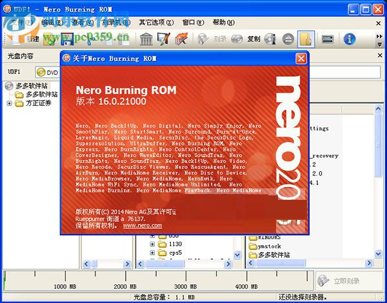Expand the 1130 folder node

[x=152, y=244]
